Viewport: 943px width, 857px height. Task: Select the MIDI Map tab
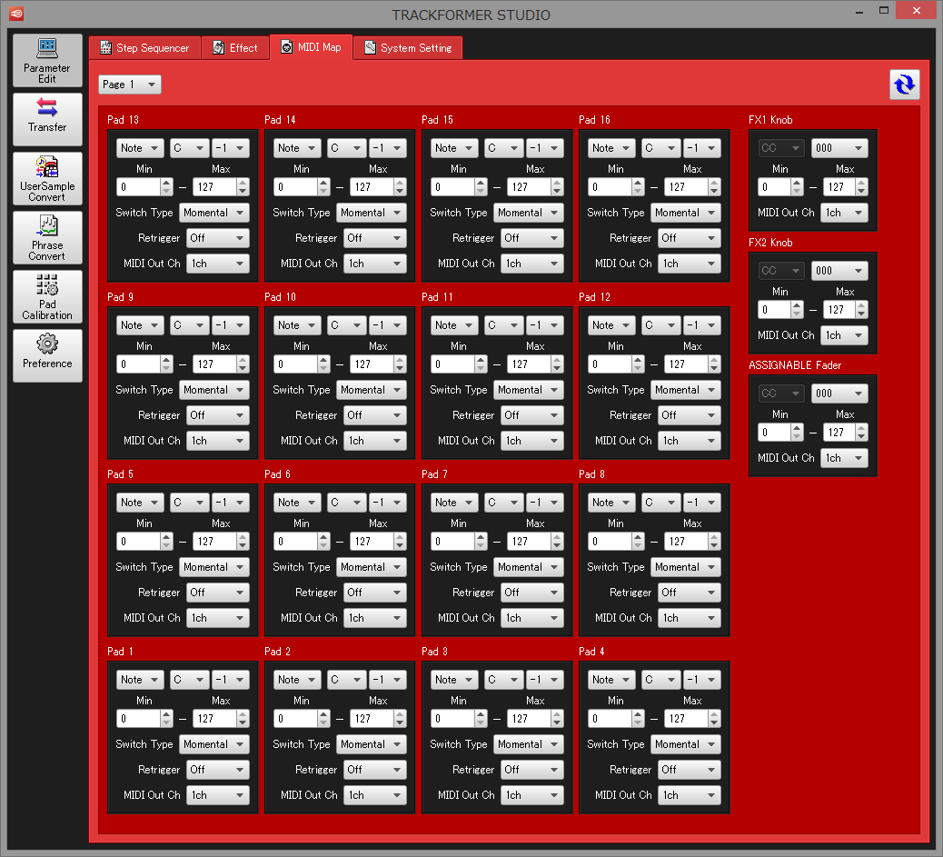(311, 47)
